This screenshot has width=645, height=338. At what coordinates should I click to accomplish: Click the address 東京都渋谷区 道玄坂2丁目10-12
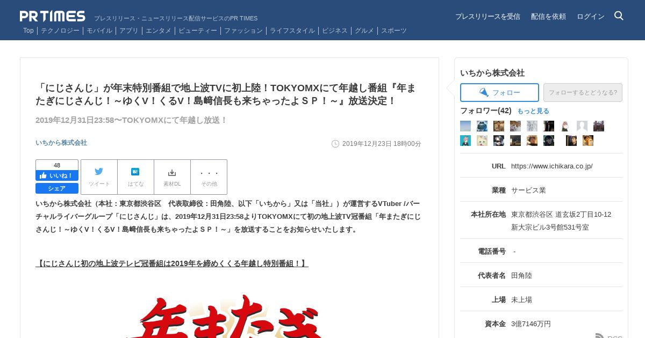click(561, 215)
